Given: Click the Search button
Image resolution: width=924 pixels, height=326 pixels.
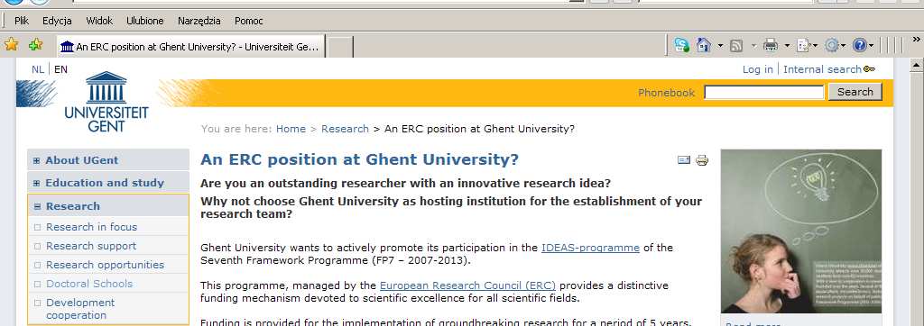Looking at the screenshot, I should click(855, 92).
